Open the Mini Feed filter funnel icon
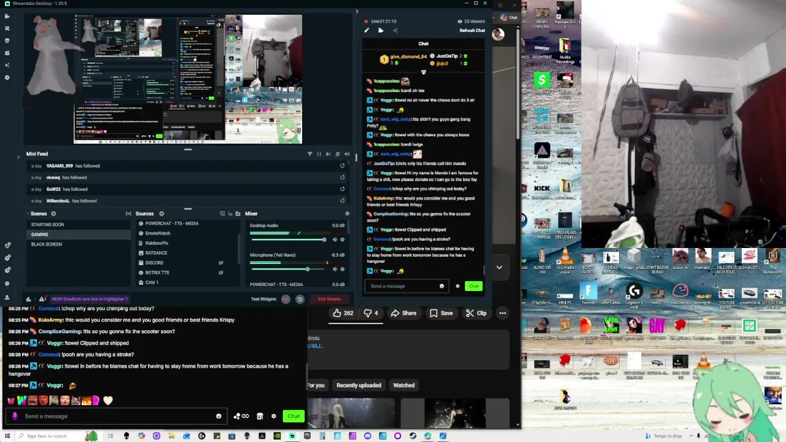This screenshot has width=786, height=442. (x=309, y=154)
